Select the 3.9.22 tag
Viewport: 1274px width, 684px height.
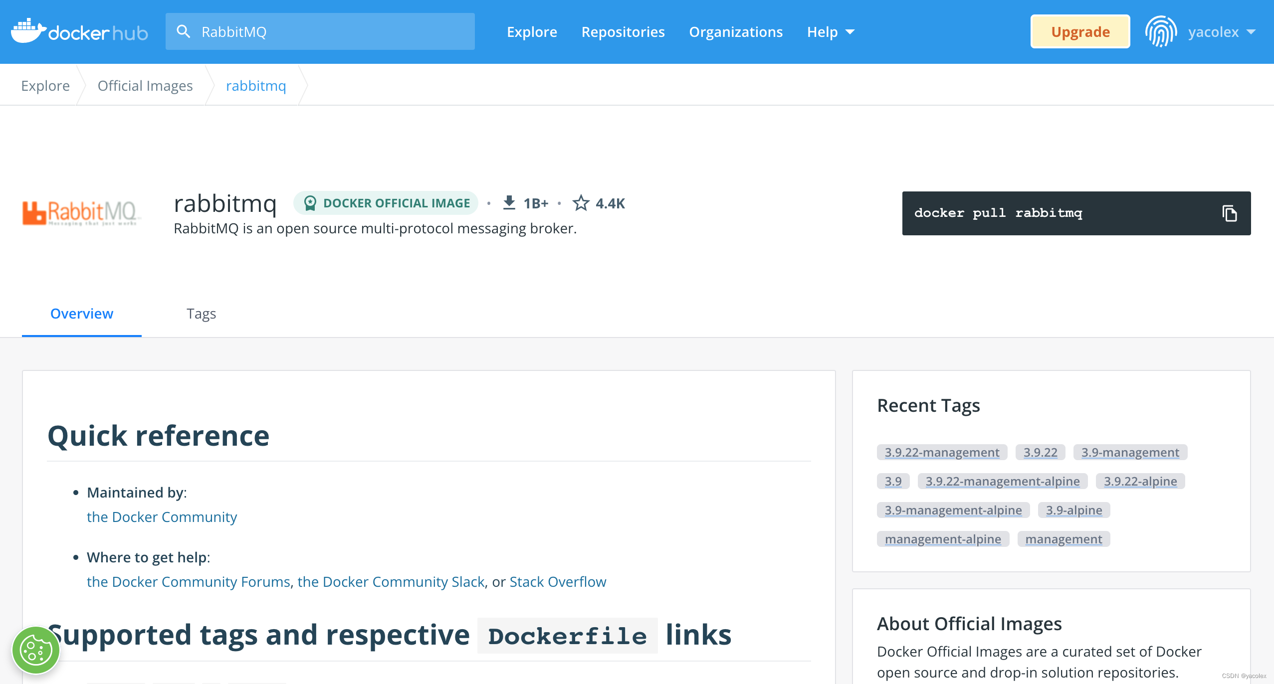click(1041, 452)
